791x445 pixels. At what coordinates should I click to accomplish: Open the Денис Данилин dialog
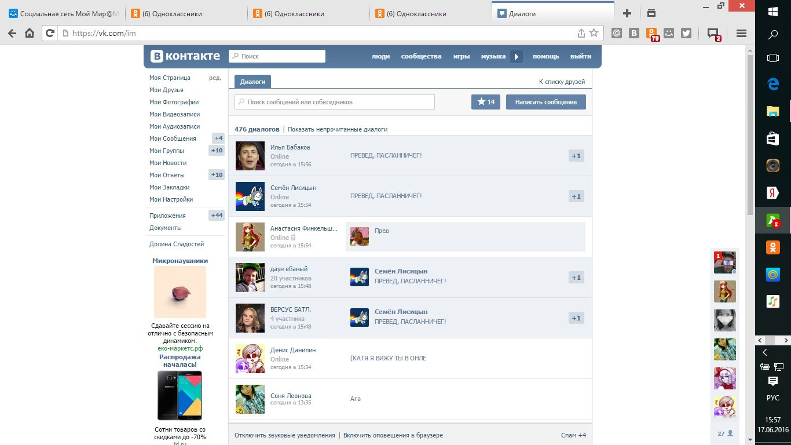click(410, 359)
